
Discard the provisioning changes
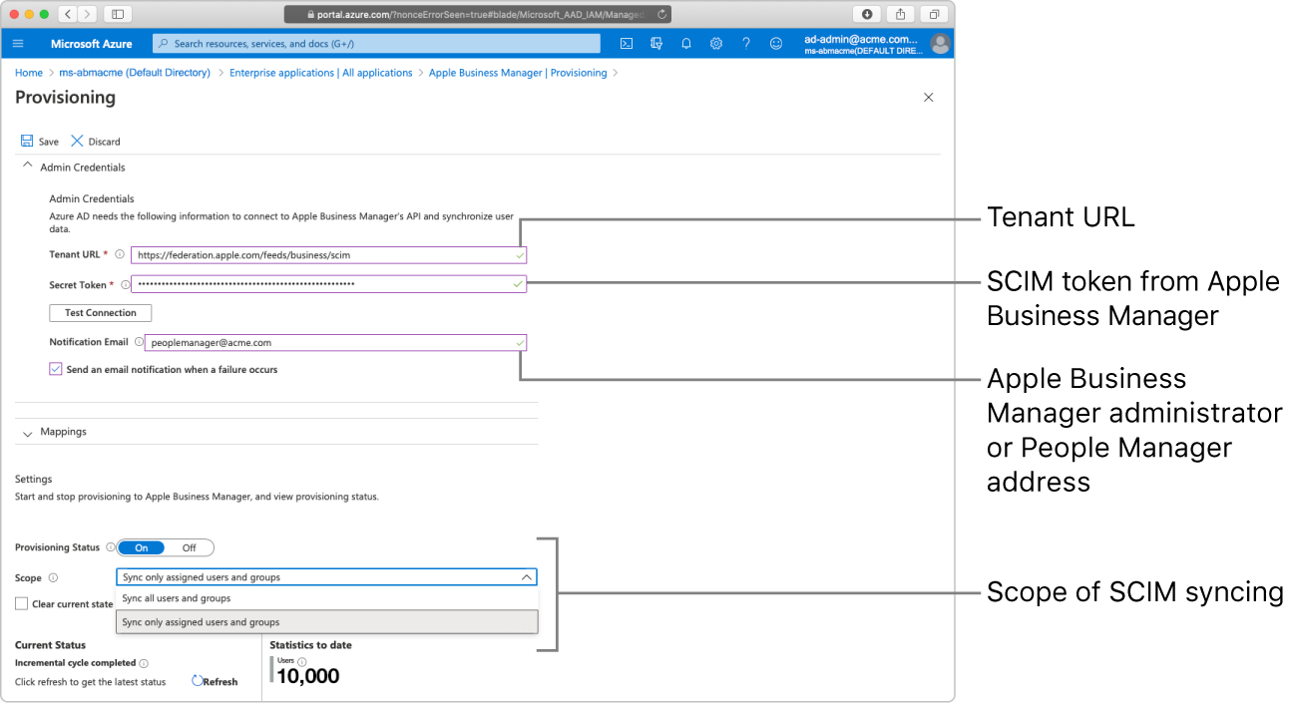tap(95, 141)
